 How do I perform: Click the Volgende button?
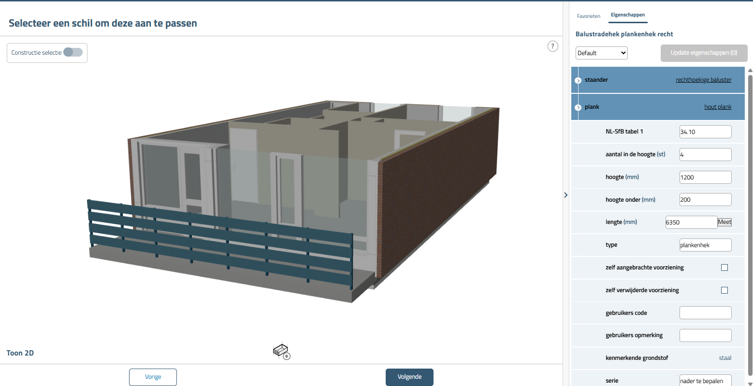tap(409, 377)
